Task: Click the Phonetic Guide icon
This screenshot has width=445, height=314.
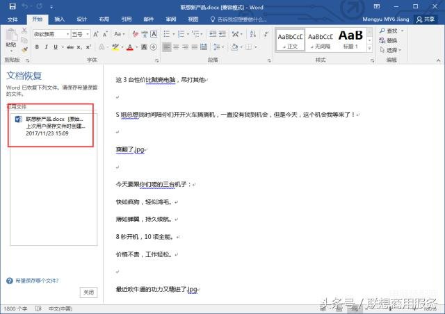Action: [x=145, y=34]
